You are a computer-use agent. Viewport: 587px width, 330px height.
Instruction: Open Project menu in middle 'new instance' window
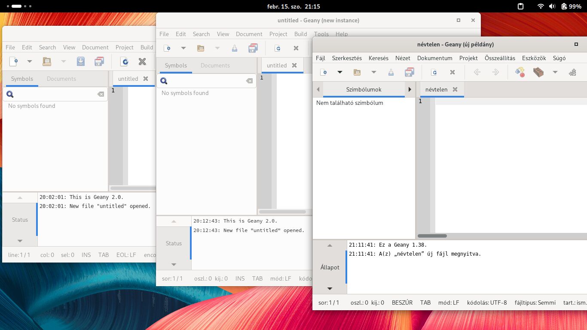(278, 34)
